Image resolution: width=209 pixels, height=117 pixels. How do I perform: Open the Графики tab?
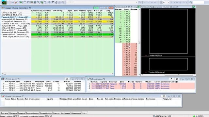pos(22,113)
